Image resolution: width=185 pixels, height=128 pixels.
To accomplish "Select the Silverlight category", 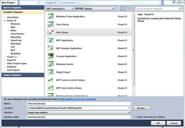I will point(16,44).
